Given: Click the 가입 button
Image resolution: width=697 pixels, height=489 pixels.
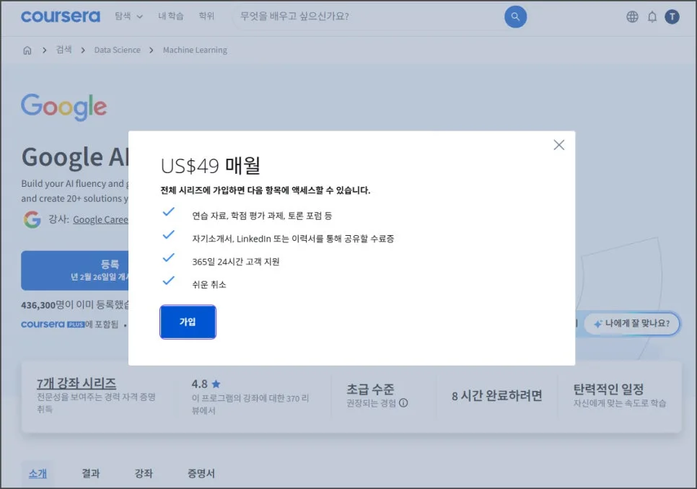Looking at the screenshot, I should pos(188,322).
